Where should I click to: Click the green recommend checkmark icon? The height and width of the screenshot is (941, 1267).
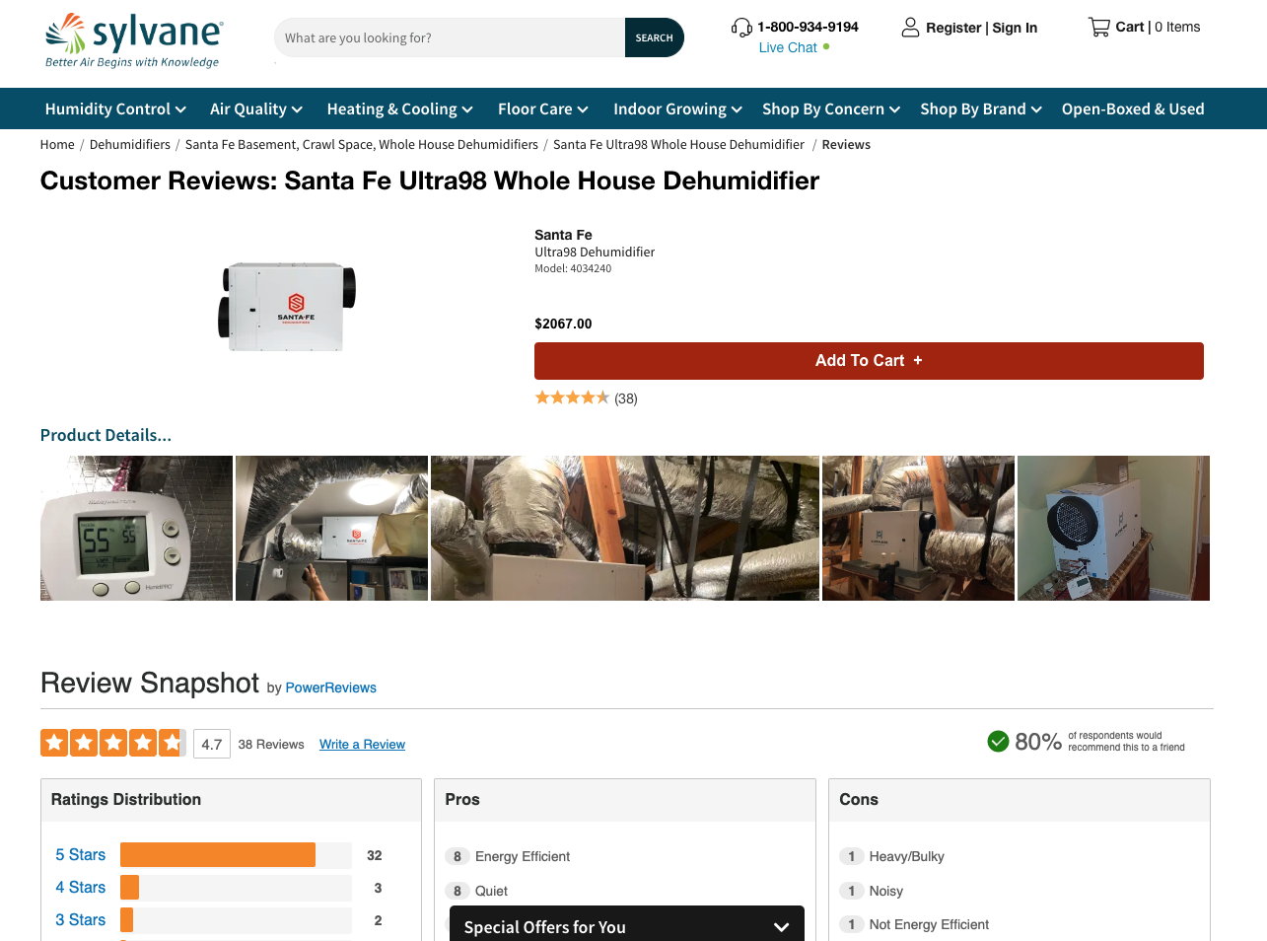point(998,741)
